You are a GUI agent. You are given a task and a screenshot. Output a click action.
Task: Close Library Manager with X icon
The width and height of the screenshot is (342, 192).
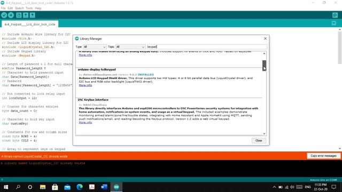(265, 38)
